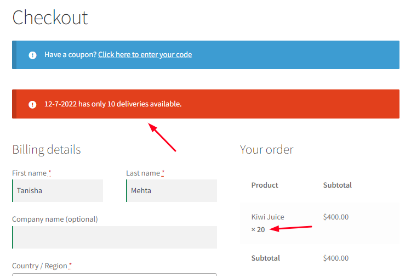Screen dimensions: 411x276
Task: Click the Subtotal column header
Action: point(338,185)
